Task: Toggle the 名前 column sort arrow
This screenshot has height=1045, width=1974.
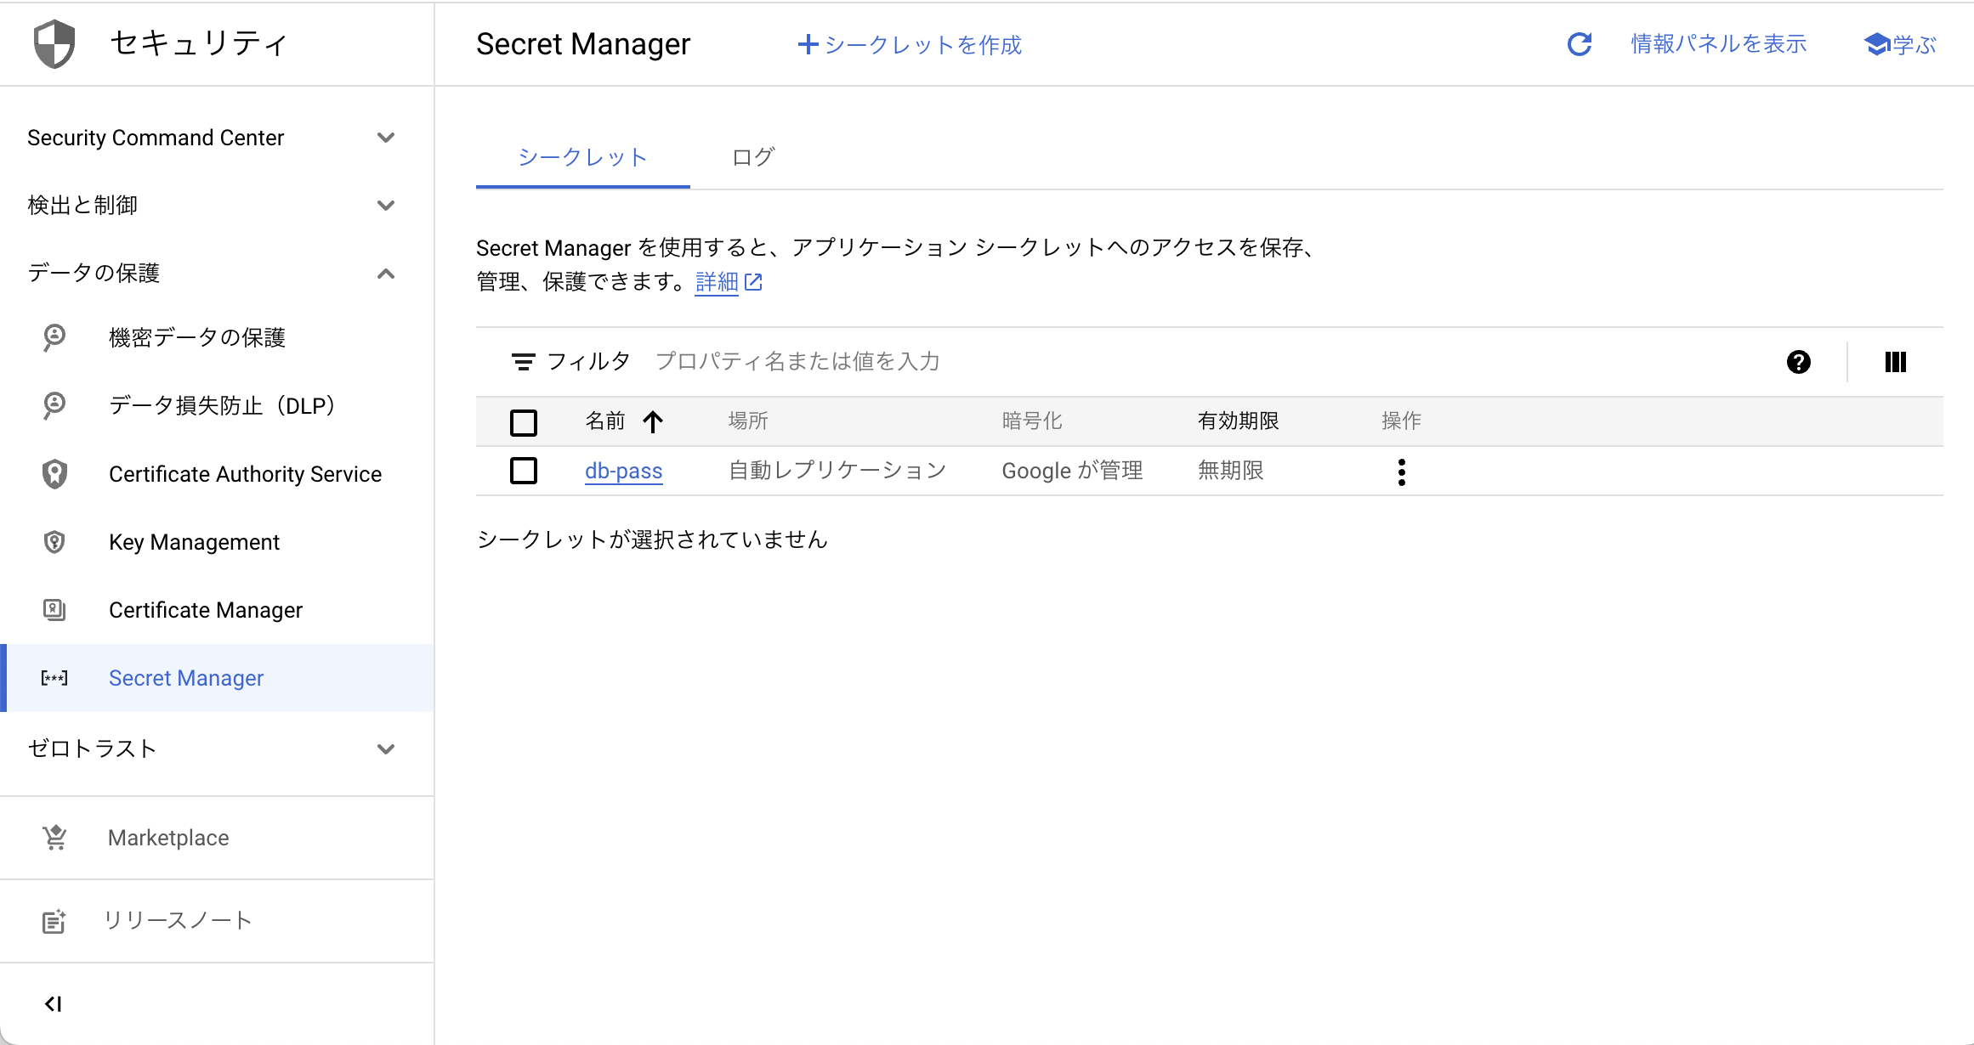Action: click(x=653, y=421)
